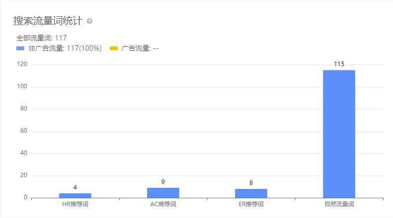Click the 自然流量词 axis label
The height and width of the screenshot is (218, 393).
(x=339, y=204)
